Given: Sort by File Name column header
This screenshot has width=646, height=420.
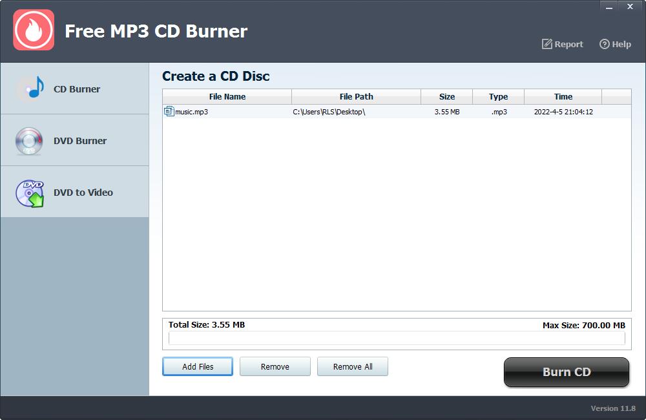Looking at the screenshot, I should [227, 96].
